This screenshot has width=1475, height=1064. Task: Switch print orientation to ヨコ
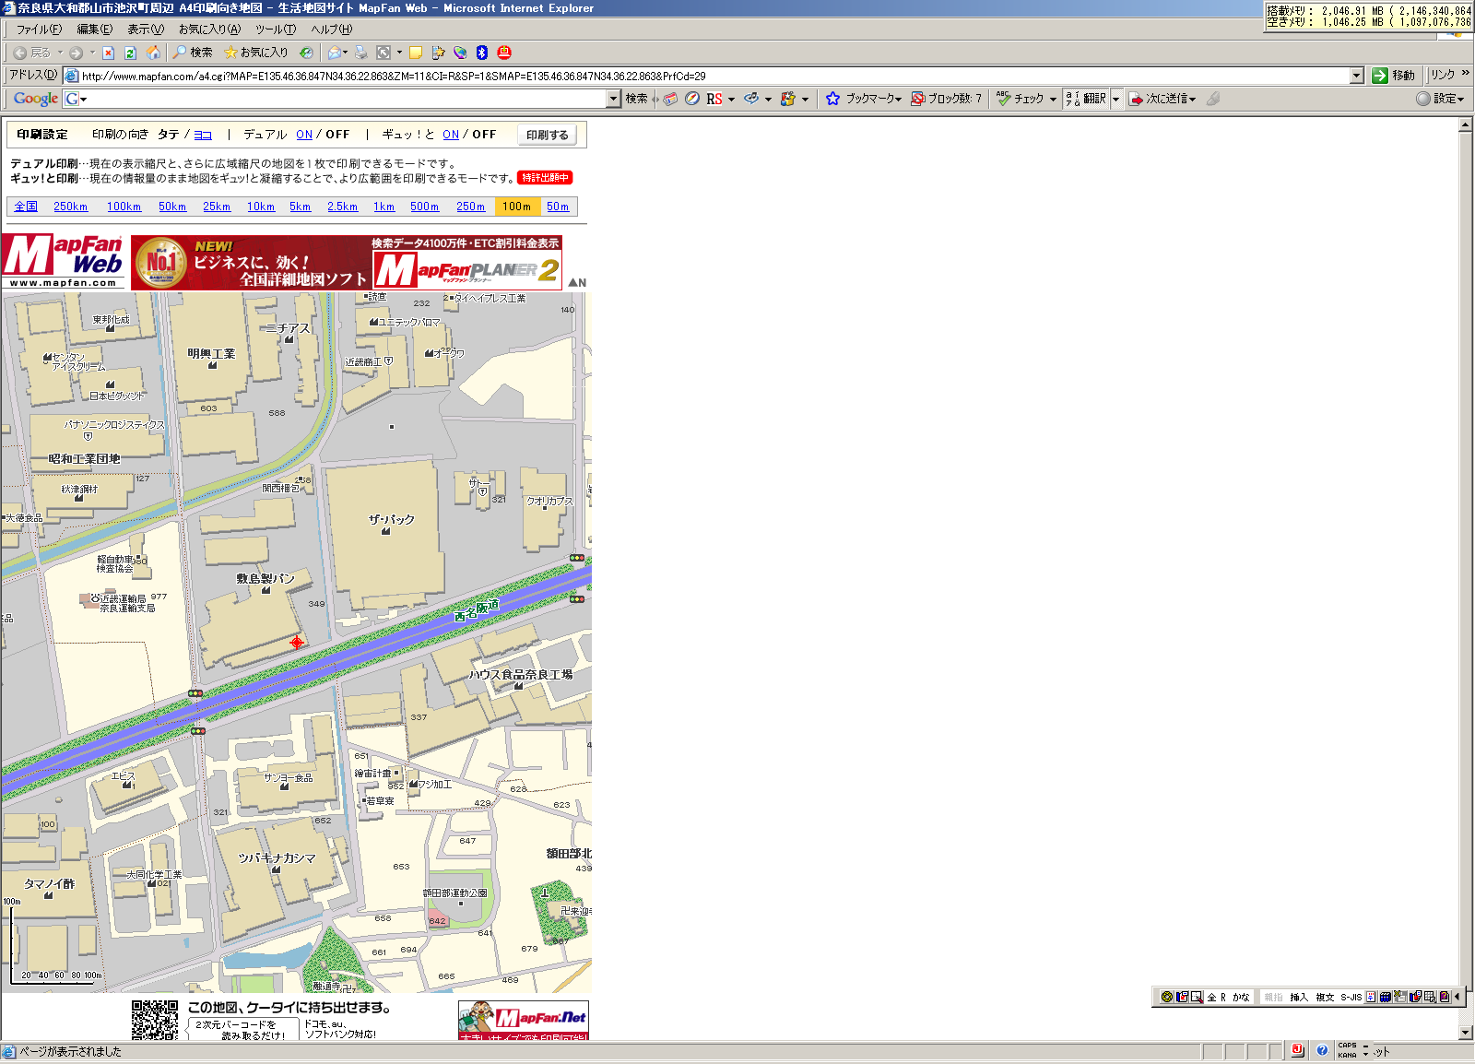(203, 135)
